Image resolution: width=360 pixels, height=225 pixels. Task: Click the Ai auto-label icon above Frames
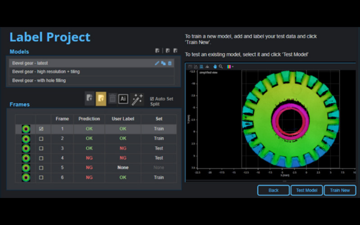[x=123, y=99]
